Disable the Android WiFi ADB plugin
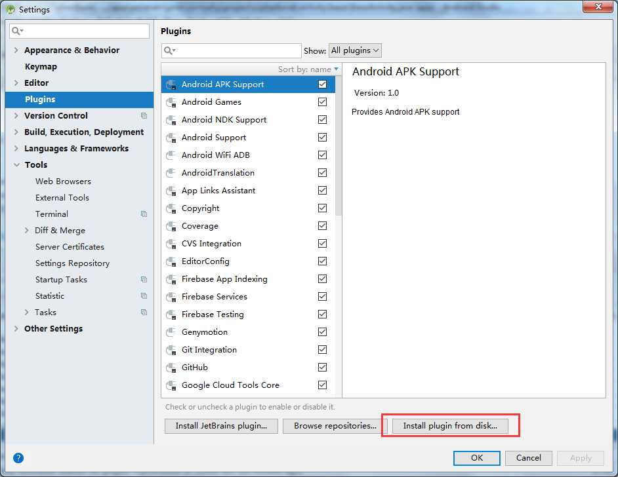 point(322,155)
